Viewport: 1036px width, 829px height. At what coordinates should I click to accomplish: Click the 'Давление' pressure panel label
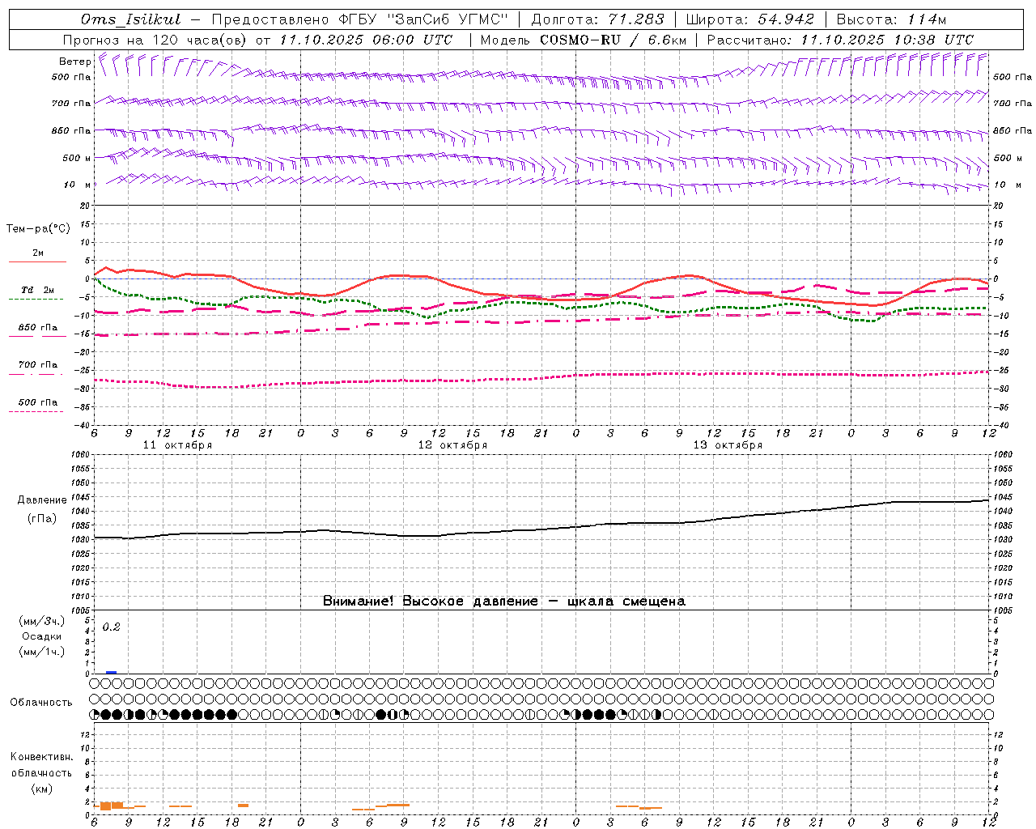(x=42, y=500)
